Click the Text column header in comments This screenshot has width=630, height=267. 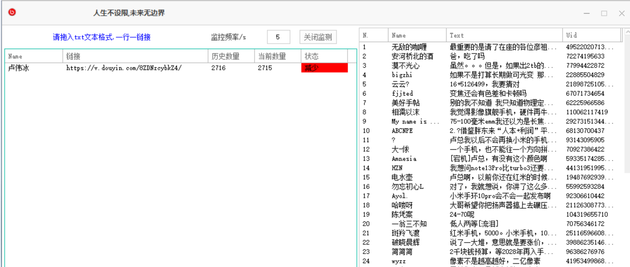504,35
